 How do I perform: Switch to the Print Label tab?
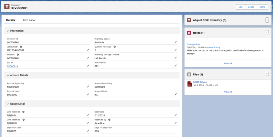click(29, 20)
